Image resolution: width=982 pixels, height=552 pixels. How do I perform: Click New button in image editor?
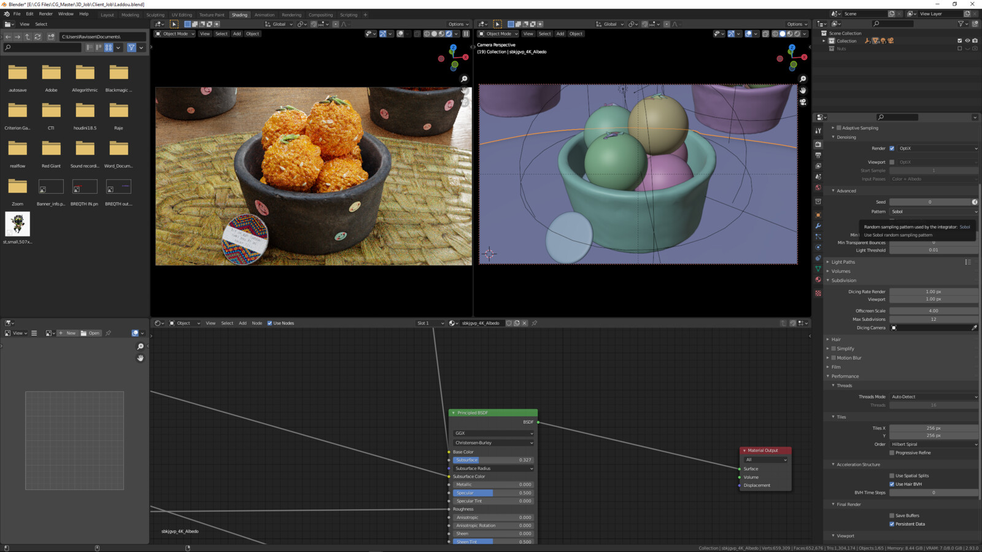68,333
